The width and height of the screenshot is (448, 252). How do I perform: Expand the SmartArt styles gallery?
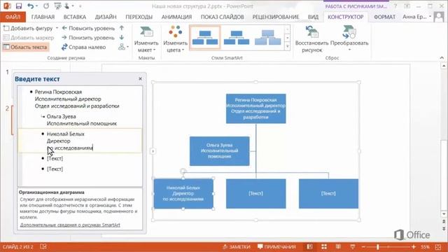click(288, 47)
